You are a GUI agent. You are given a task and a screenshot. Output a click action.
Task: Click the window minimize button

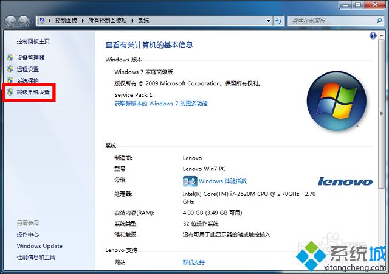pyautogui.click(x=346, y=5)
